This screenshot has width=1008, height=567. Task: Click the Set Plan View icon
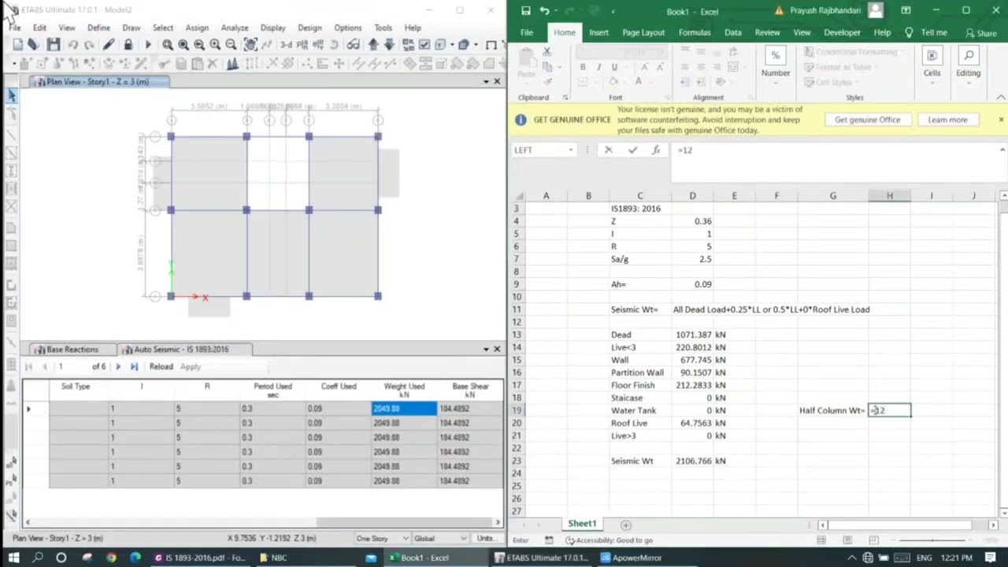(x=302, y=45)
